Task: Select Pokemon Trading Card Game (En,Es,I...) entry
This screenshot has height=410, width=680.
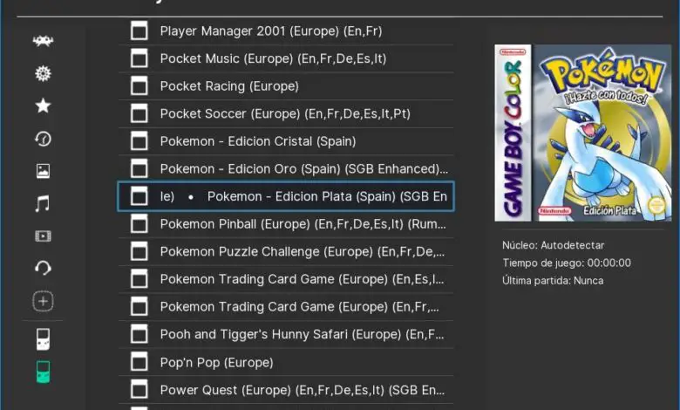Action: (x=286, y=279)
